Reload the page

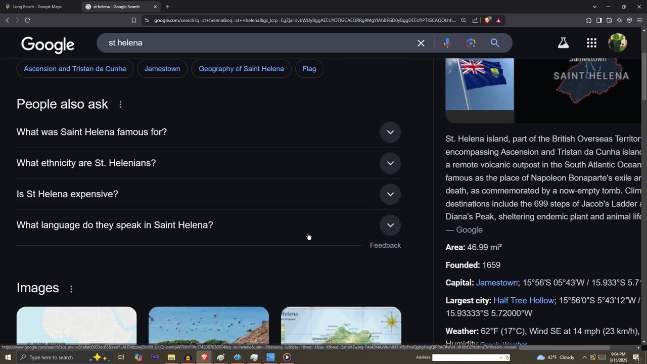(x=27, y=20)
